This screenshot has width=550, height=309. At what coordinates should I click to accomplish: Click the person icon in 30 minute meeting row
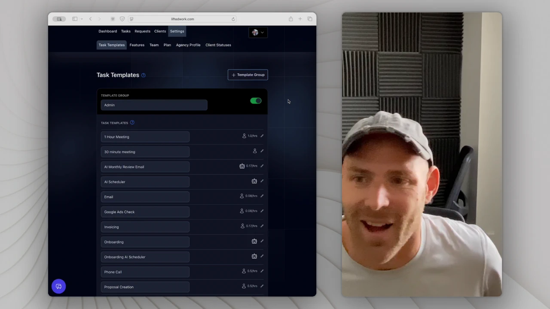[255, 151]
